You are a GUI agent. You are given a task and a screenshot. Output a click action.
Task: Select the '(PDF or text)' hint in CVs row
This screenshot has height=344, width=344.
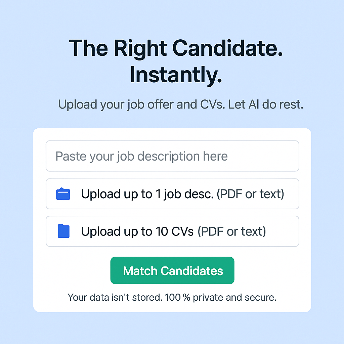coord(232,231)
